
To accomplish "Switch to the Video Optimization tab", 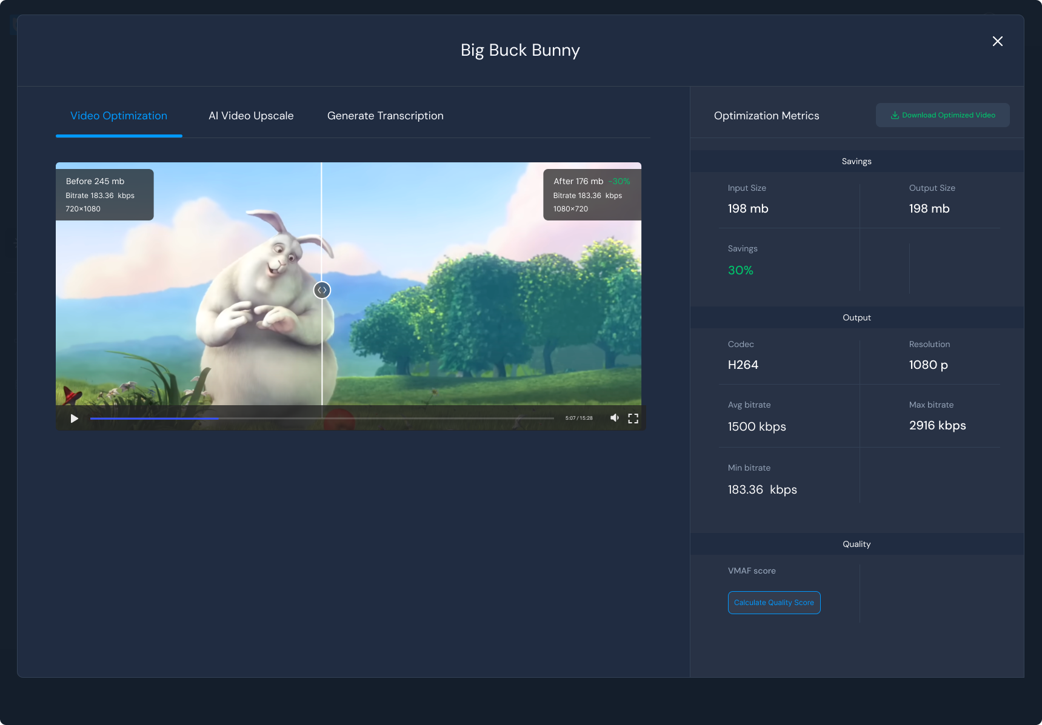I will point(119,116).
